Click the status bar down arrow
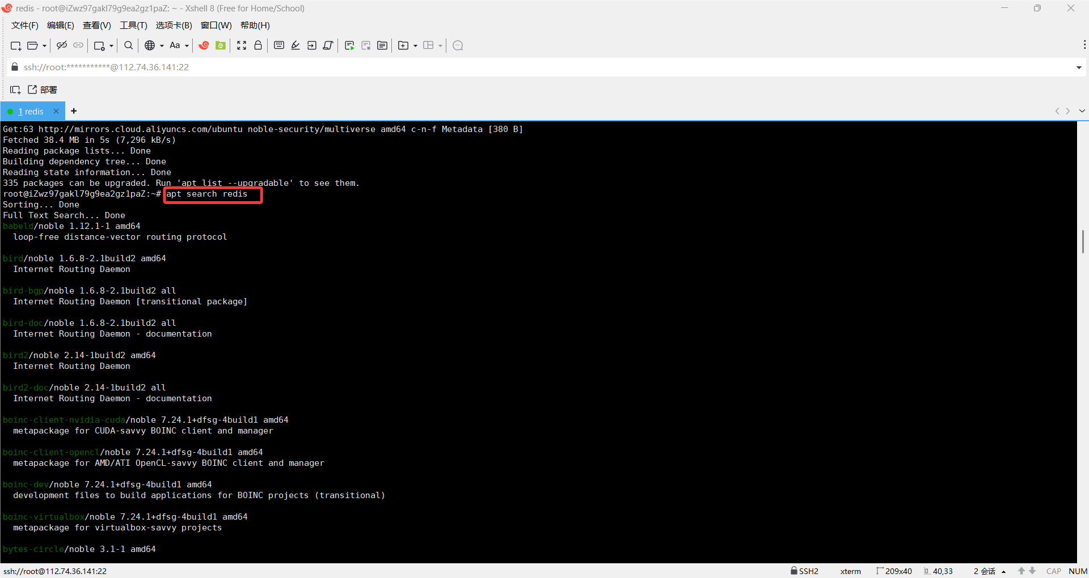This screenshot has height=578, width=1089. [x=1032, y=571]
